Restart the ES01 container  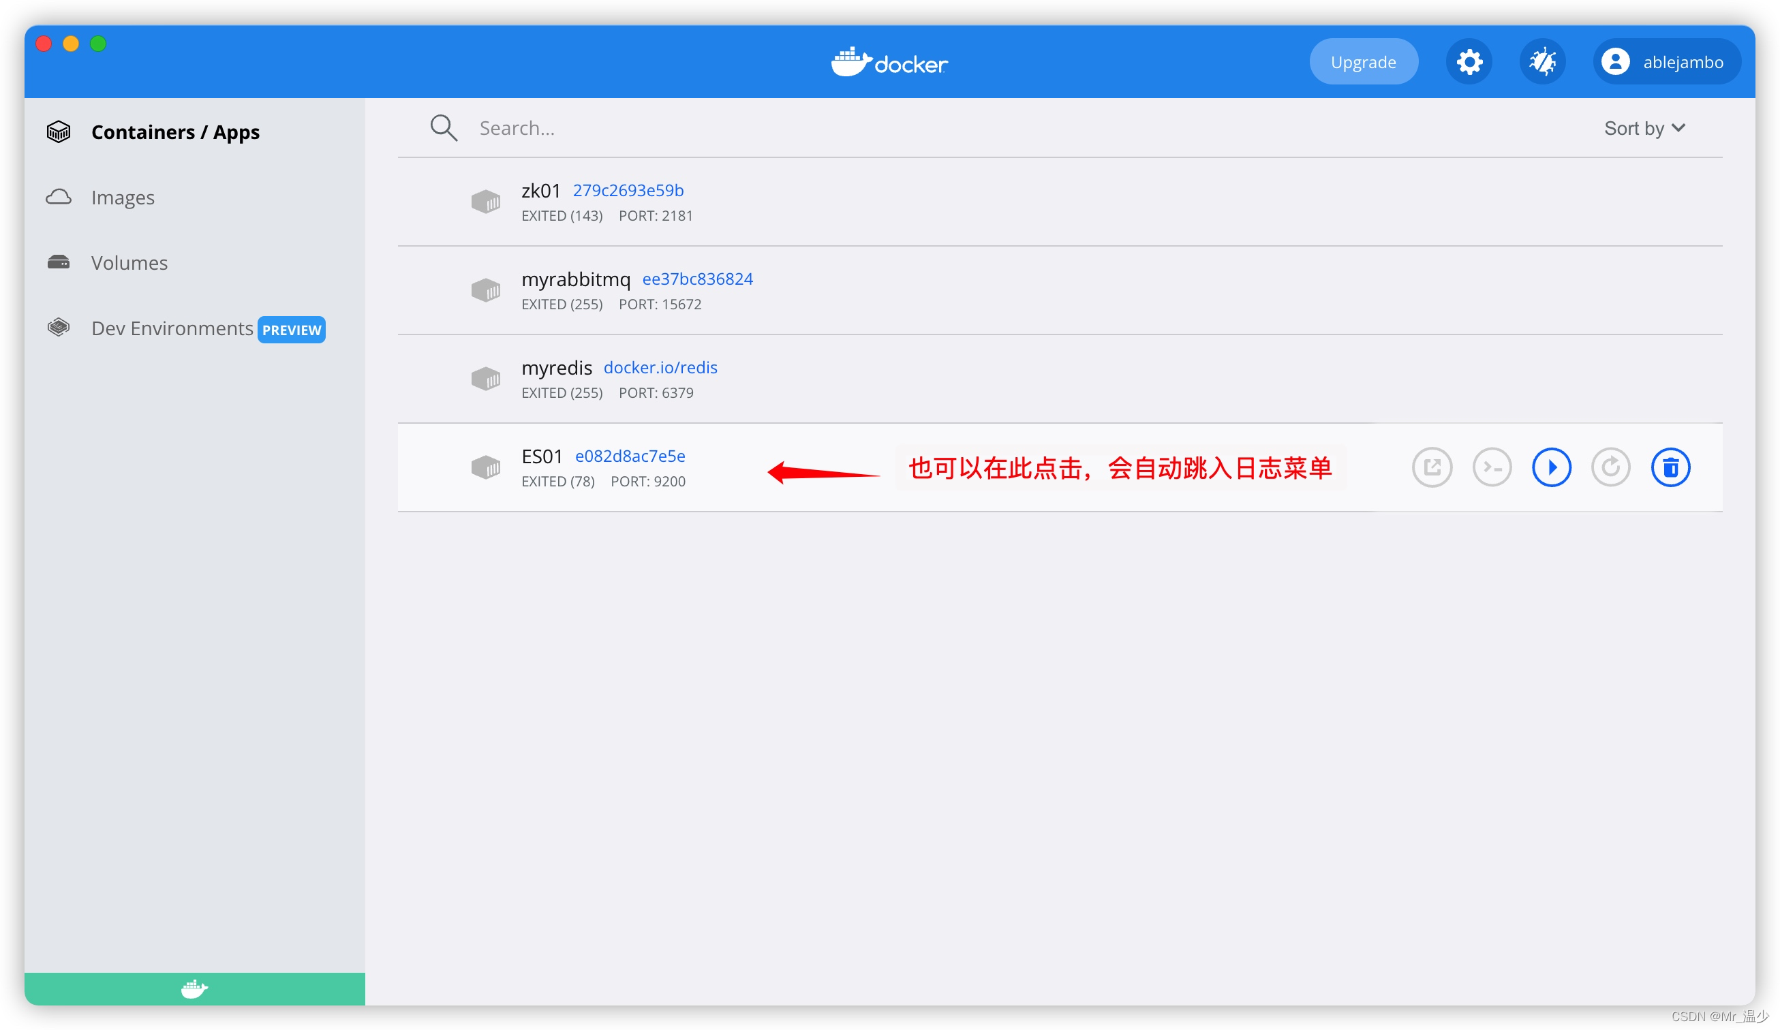coord(1610,467)
